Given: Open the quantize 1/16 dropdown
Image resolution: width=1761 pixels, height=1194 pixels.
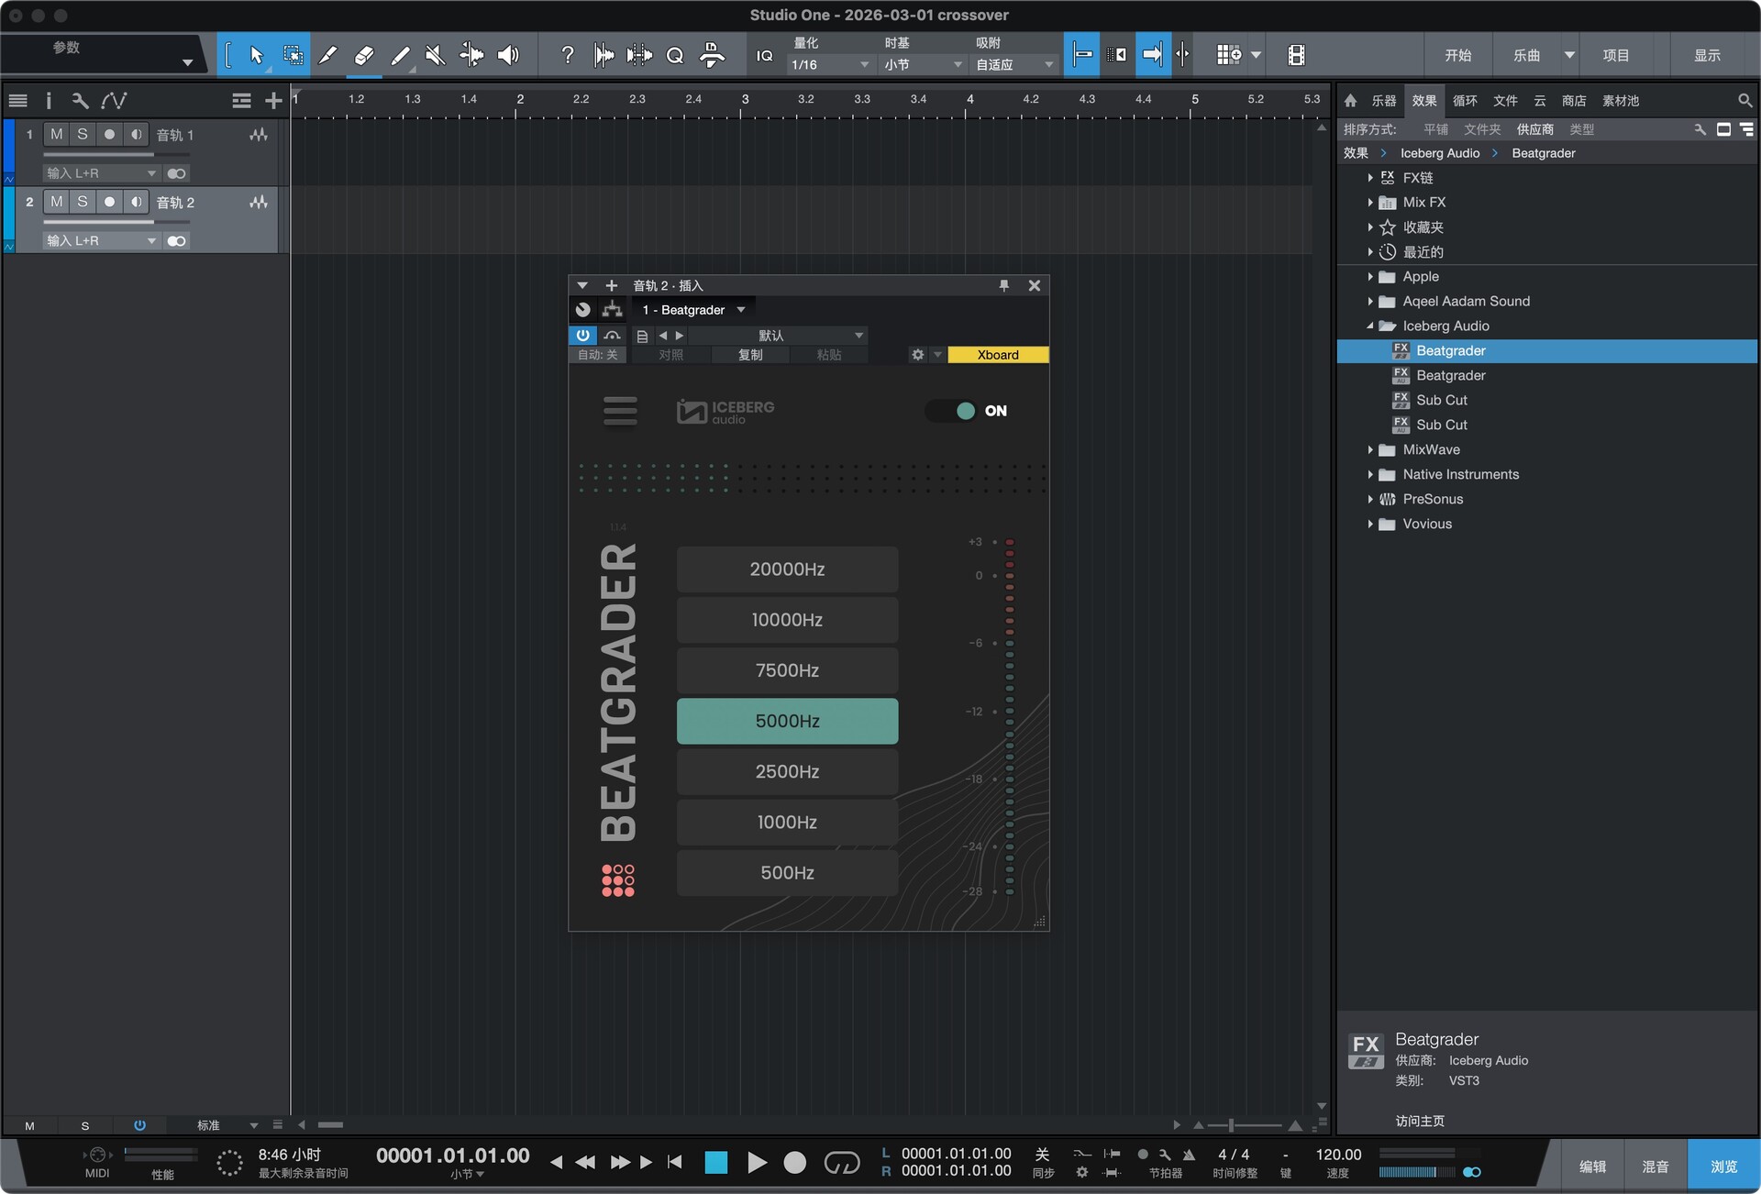Looking at the screenshot, I should pos(830,65).
